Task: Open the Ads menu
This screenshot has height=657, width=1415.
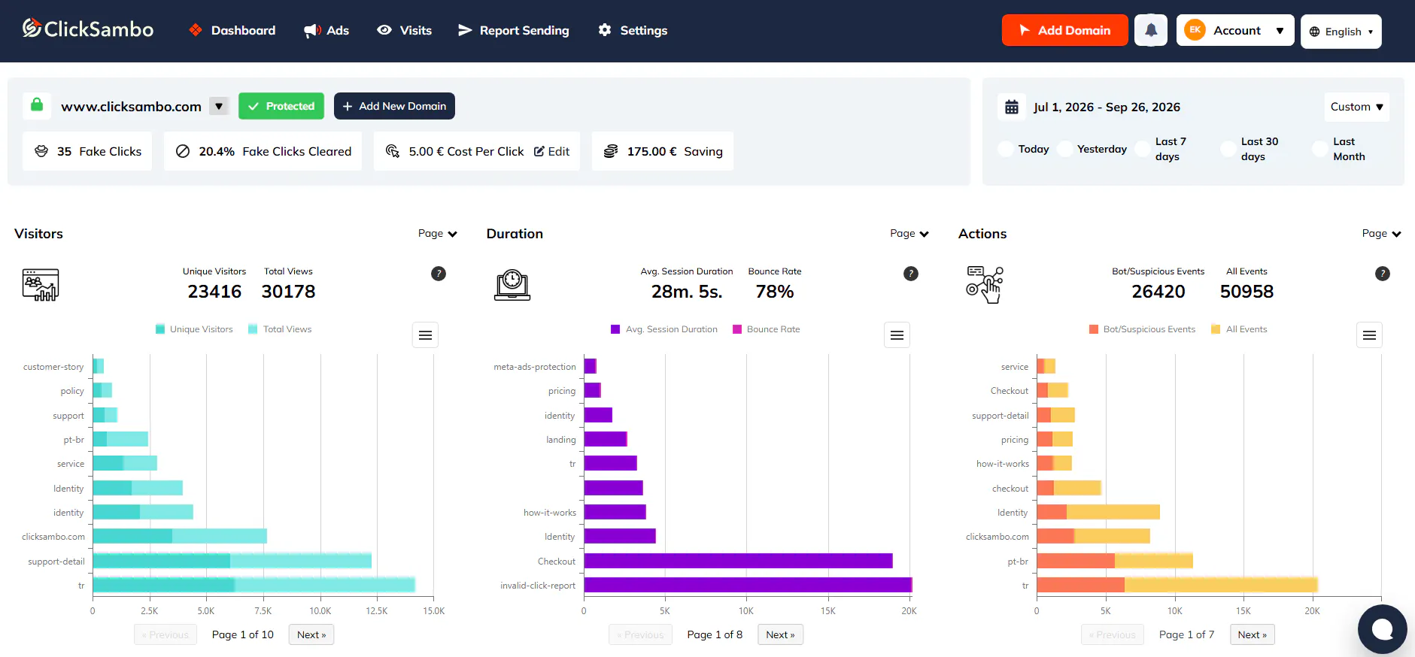Action: (326, 30)
